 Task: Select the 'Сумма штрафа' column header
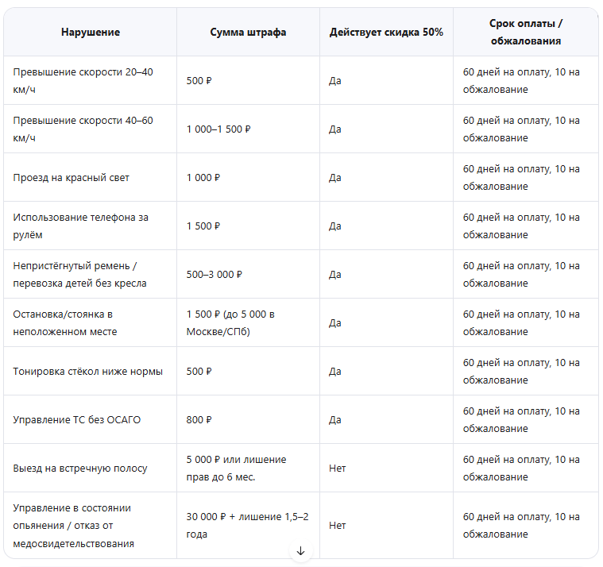[248, 32]
